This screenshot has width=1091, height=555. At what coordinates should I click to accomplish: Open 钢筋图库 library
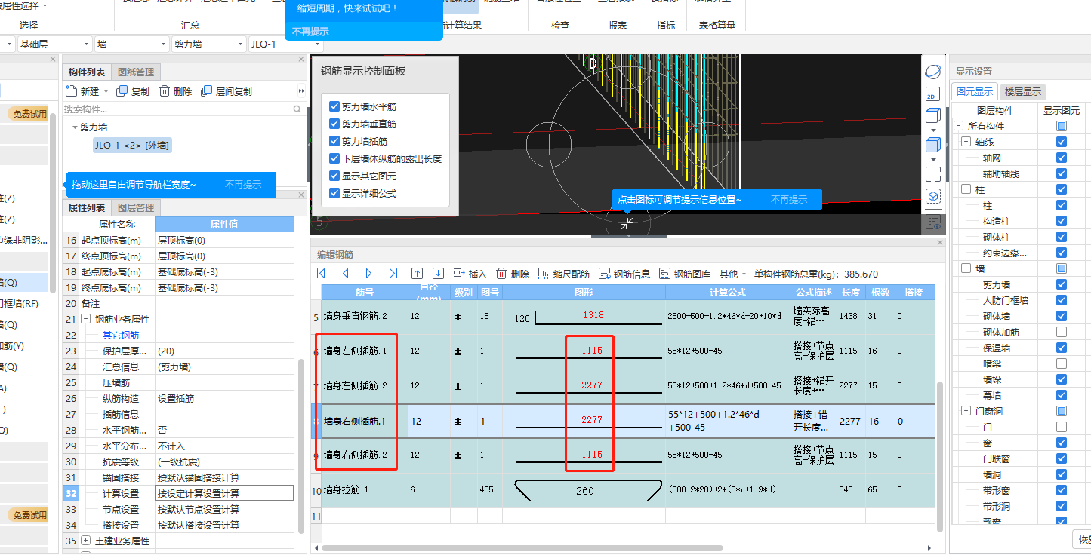click(685, 274)
